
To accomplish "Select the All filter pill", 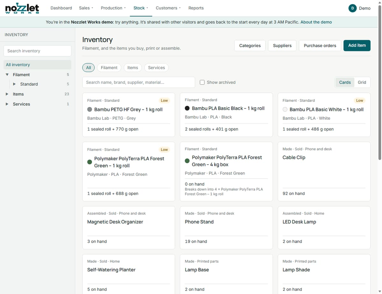I will [x=88, y=68].
